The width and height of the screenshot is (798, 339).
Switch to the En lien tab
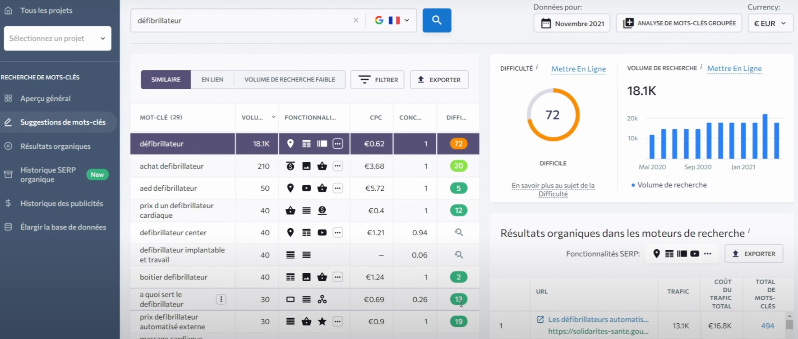coord(212,80)
